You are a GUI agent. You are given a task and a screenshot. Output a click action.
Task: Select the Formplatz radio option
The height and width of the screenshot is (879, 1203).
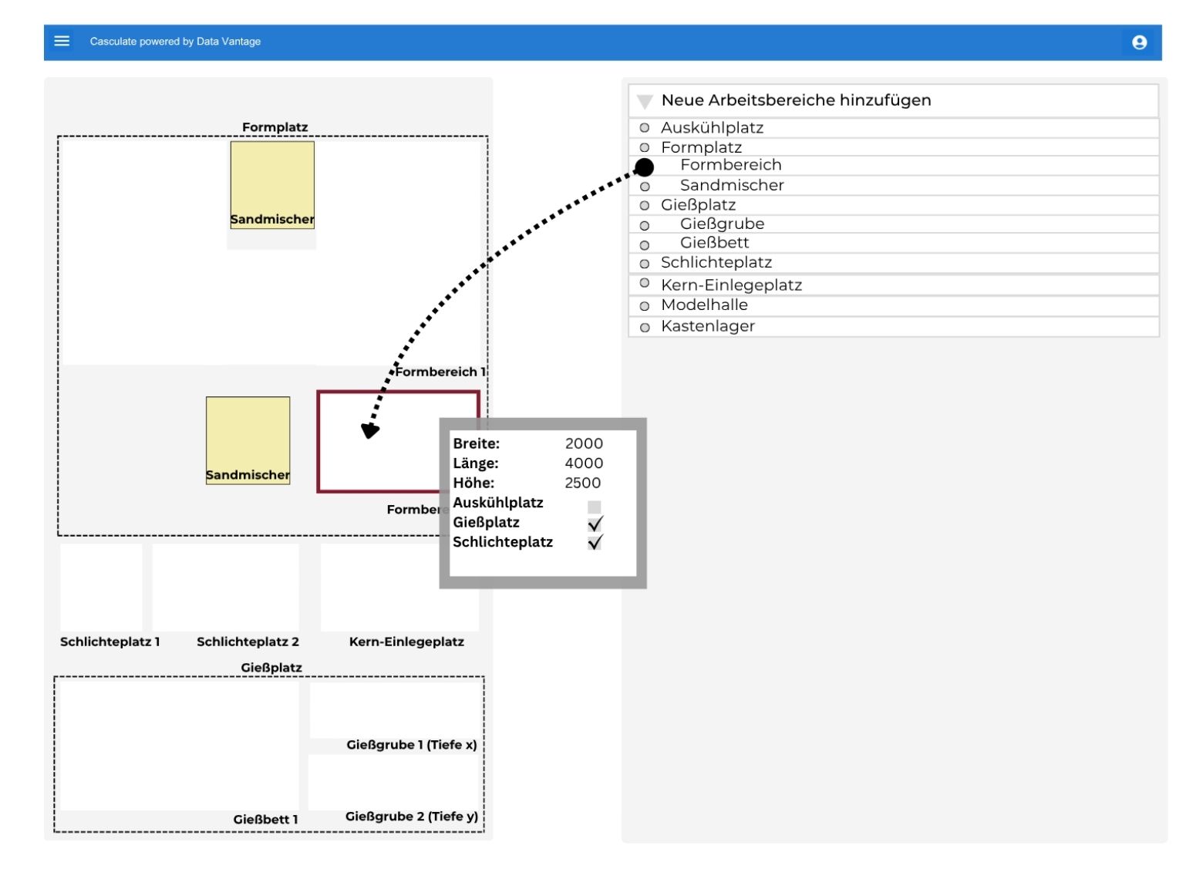point(645,147)
